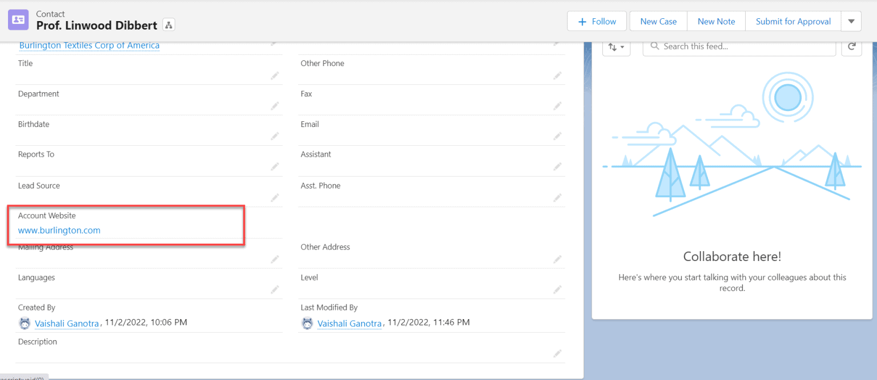Image resolution: width=877 pixels, height=380 pixels.
Task: Click the edit pencil for the Description field
Action: [557, 353]
